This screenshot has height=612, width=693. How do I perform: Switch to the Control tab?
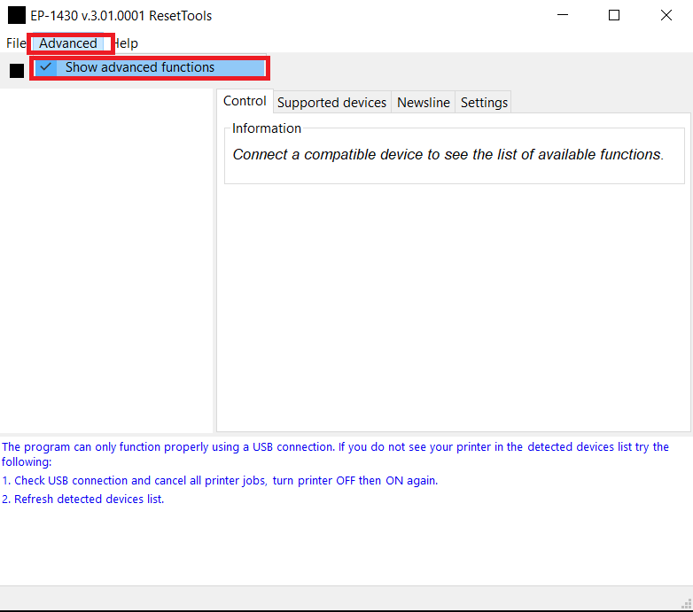(x=245, y=101)
